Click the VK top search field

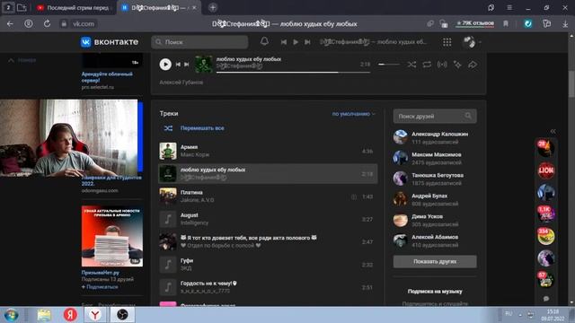(199, 42)
